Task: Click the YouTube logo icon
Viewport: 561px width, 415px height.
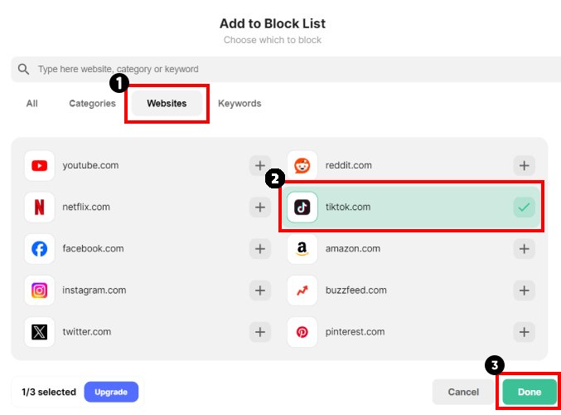Action: point(40,165)
